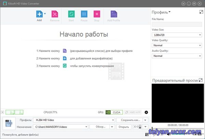The width and height of the screenshot is (205, 139).
Task: Click the >>> transfer to device button
Action: tap(138, 127)
